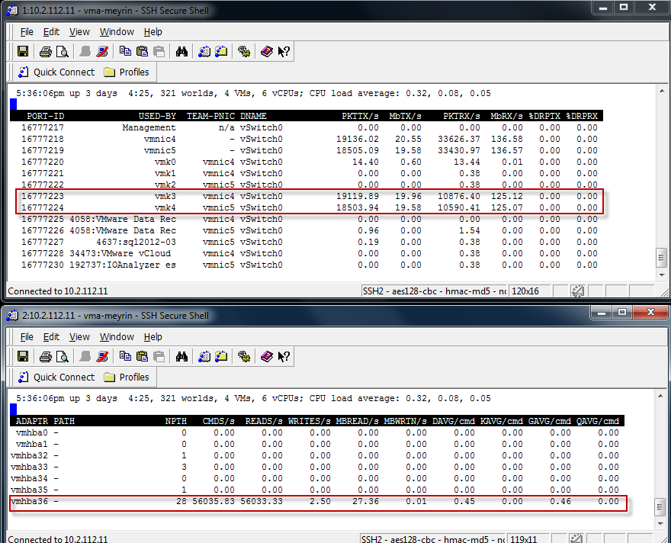Open New File Transfer Window icon in top window

(221, 52)
